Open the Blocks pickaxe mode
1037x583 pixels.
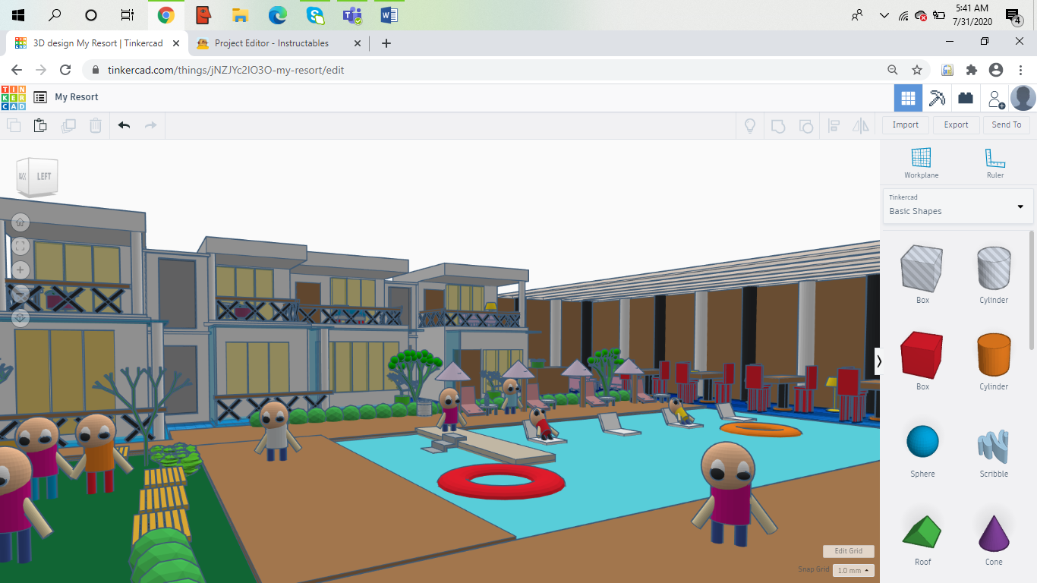coord(937,98)
